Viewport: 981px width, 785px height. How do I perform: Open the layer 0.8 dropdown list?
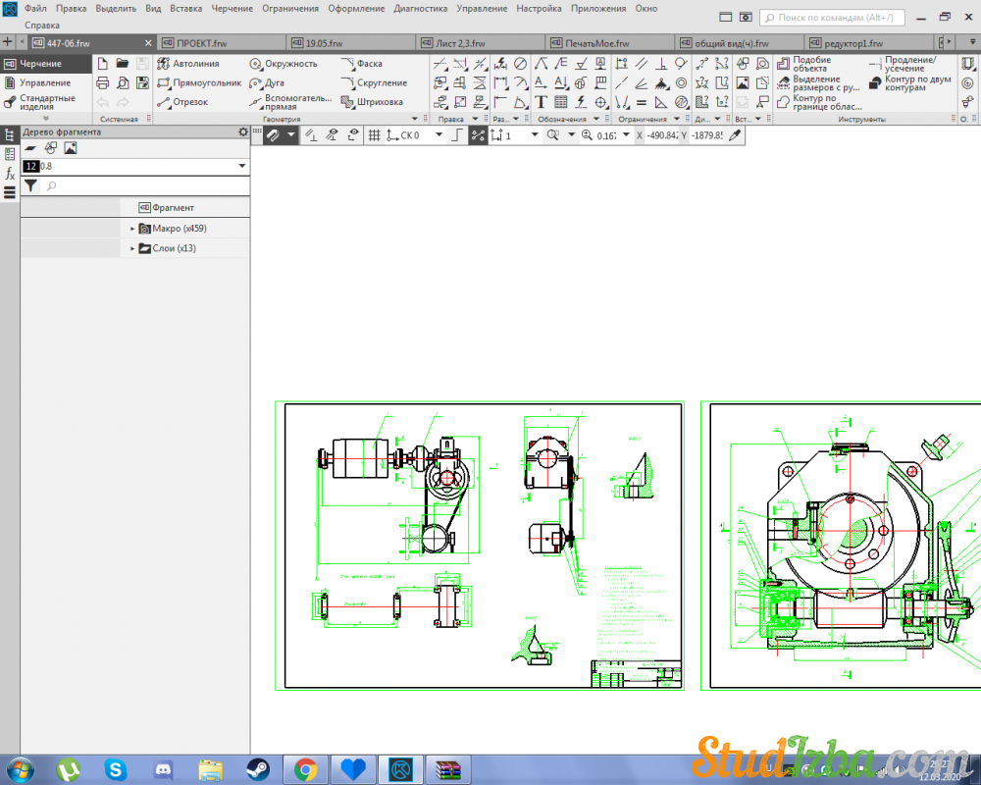point(242,167)
